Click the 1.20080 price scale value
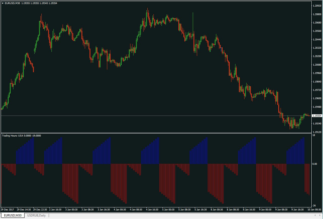 317,65
